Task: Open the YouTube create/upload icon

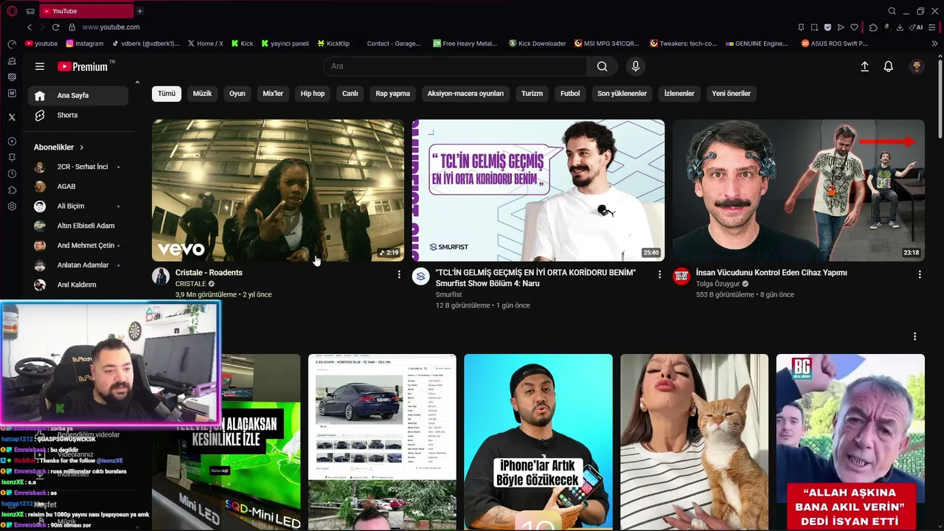Action: click(865, 66)
